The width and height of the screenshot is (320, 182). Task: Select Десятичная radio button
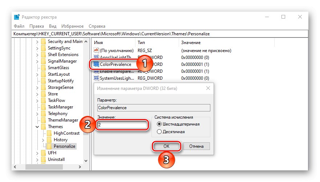point(159,132)
